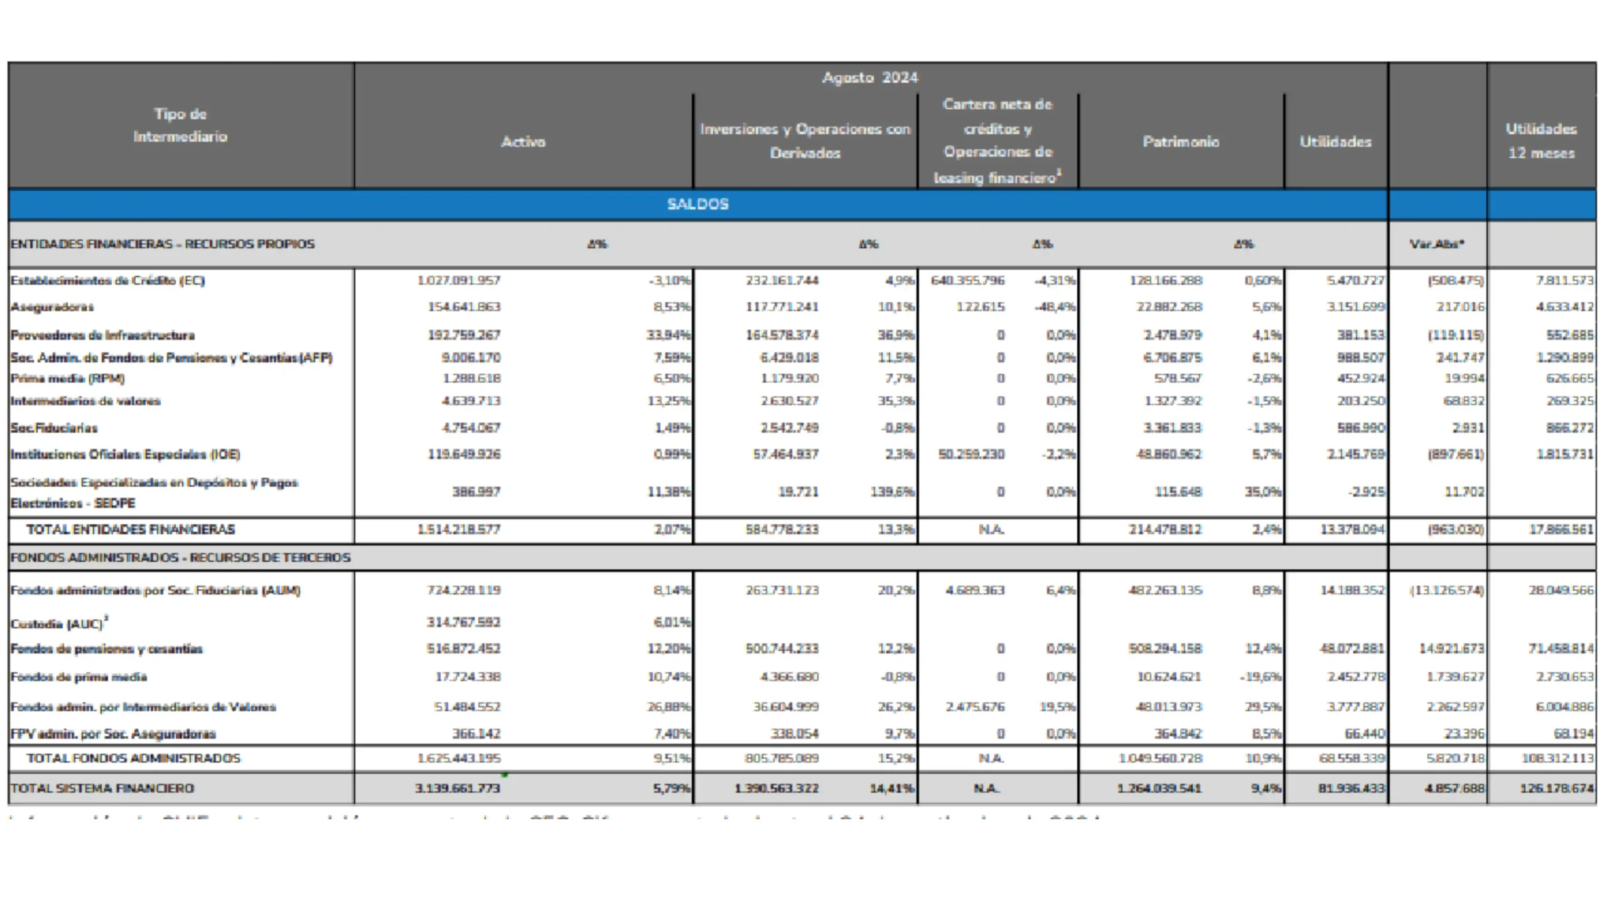Screen dimensions: 1607x903
Task: Click system total activo 3.139.661.773
Action: [458, 788]
